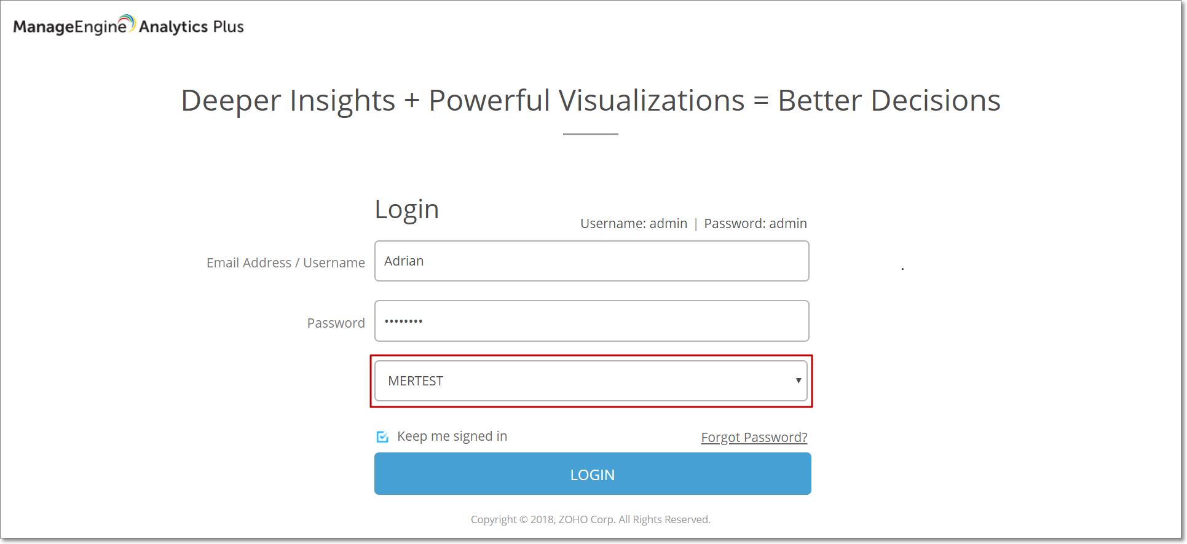Open the Forgot Password? link
1187x544 pixels.
point(754,437)
